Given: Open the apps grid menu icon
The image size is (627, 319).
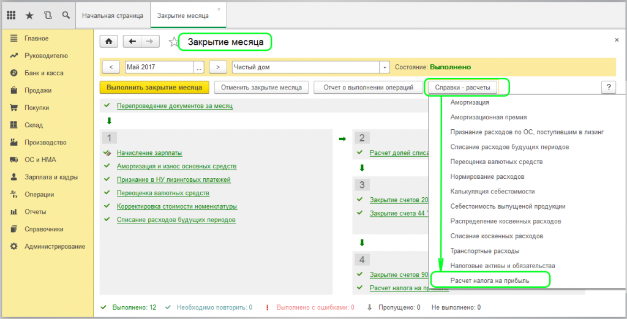Looking at the screenshot, I should (x=11, y=15).
